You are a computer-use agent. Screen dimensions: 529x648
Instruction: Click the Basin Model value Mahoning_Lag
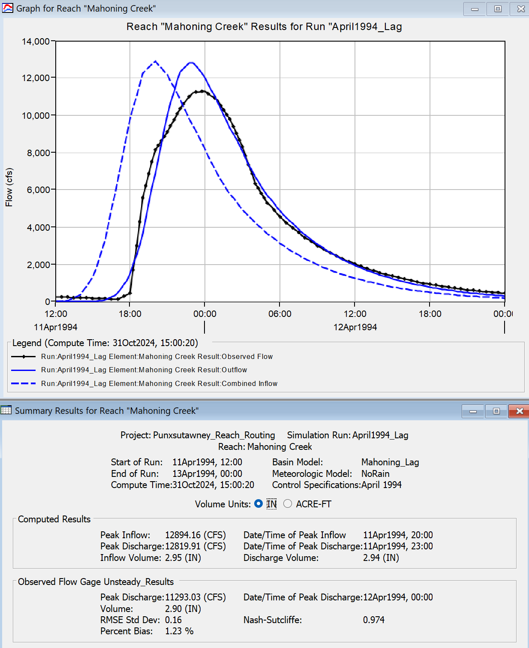click(x=390, y=462)
